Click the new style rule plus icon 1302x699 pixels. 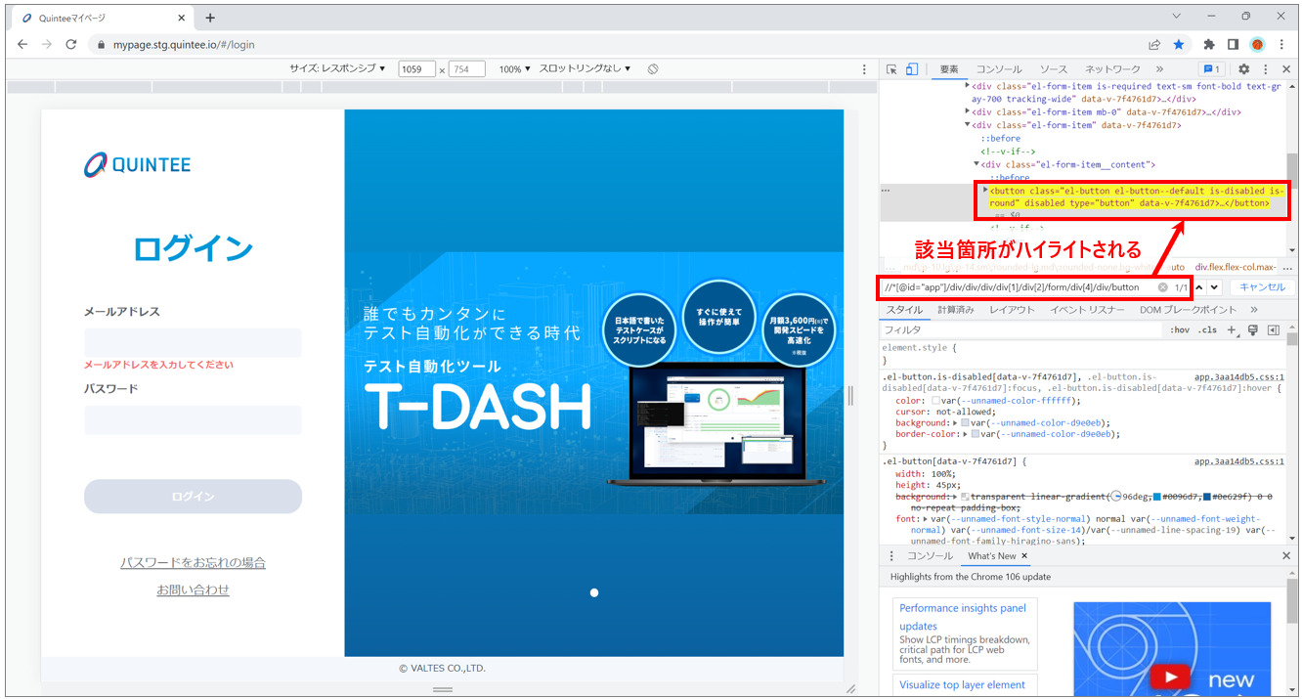click(x=1232, y=330)
